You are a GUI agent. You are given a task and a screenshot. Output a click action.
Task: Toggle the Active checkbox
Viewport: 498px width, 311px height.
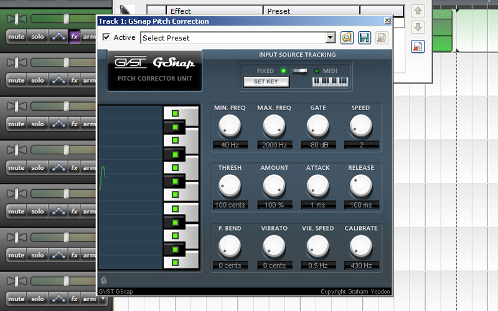pyautogui.click(x=106, y=37)
